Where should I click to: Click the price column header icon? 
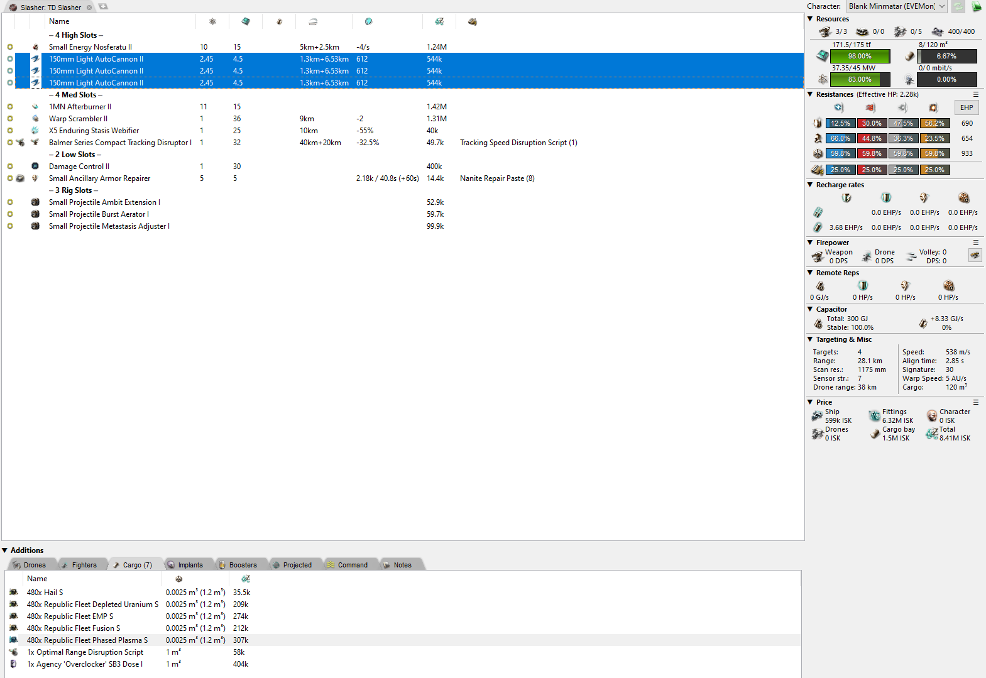pos(439,21)
